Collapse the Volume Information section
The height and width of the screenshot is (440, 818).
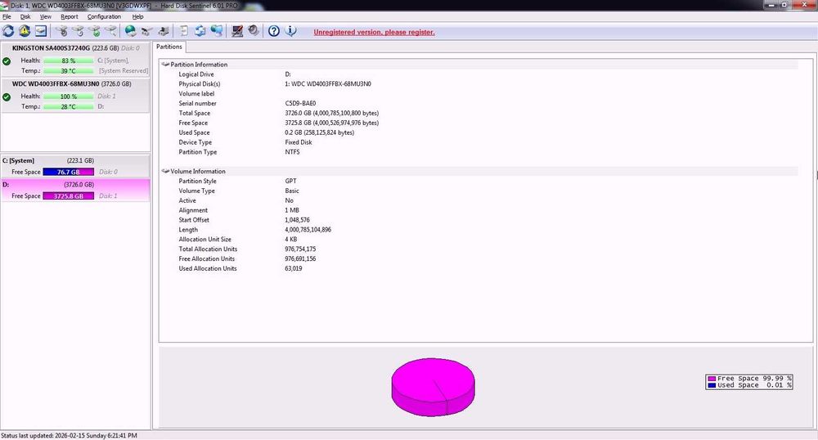(x=165, y=171)
